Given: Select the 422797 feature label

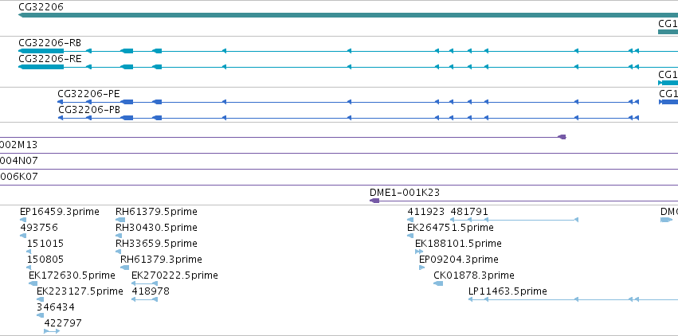Looking at the screenshot, I should [63, 323].
